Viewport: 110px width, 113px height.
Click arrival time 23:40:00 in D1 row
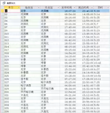88,11
